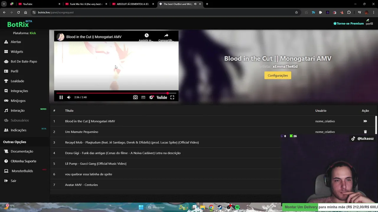
Task: Click the Compartilhar share arrow
Action: coord(166,35)
